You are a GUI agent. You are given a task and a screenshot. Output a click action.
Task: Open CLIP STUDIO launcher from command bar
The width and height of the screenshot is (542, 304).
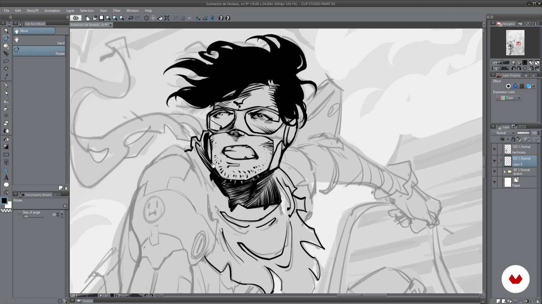pos(76,18)
